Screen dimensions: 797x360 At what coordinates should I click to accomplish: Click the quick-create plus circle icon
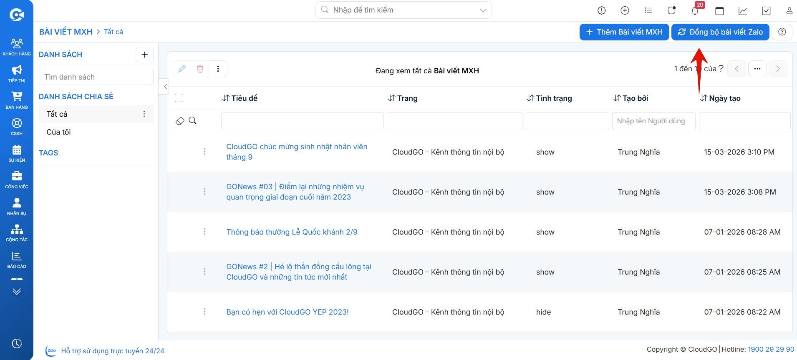[x=625, y=11]
